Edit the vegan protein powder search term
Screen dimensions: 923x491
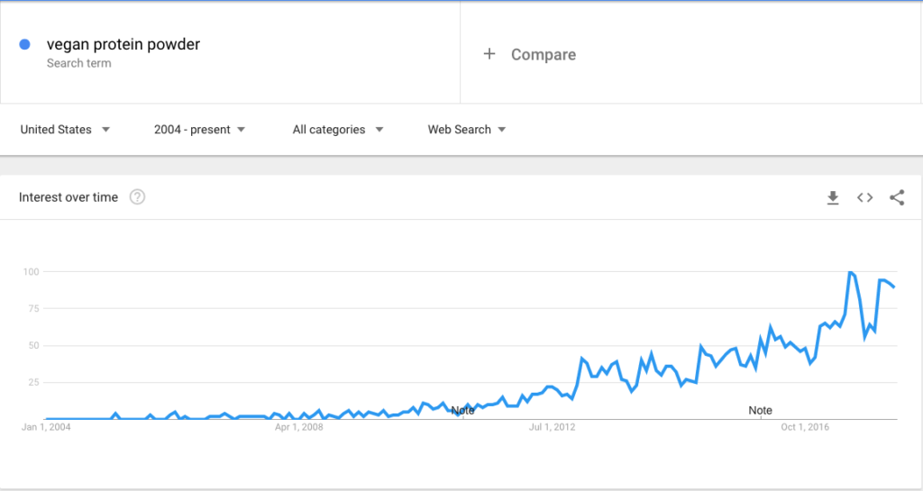coord(123,45)
